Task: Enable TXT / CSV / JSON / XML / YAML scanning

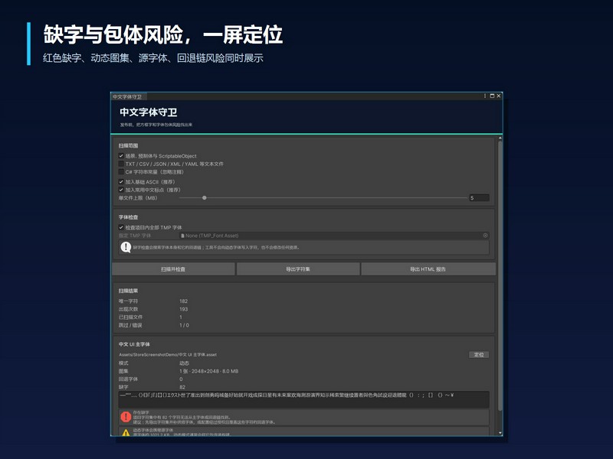Action: [121, 164]
